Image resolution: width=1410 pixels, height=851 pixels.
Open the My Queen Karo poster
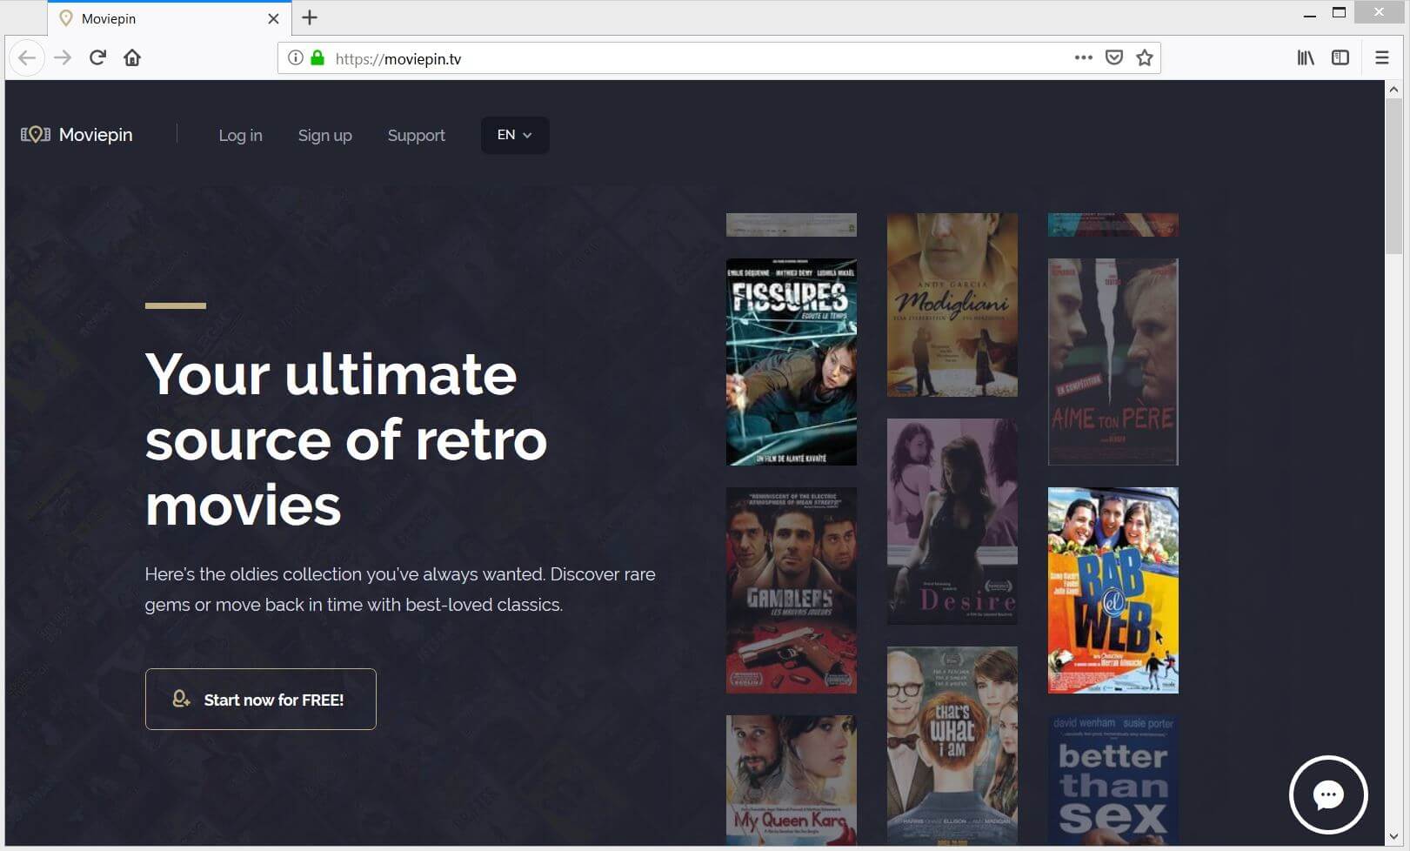tap(792, 780)
